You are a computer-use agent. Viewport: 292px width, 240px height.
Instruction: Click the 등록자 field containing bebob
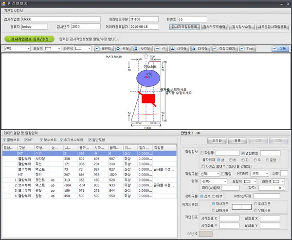pos(35,27)
